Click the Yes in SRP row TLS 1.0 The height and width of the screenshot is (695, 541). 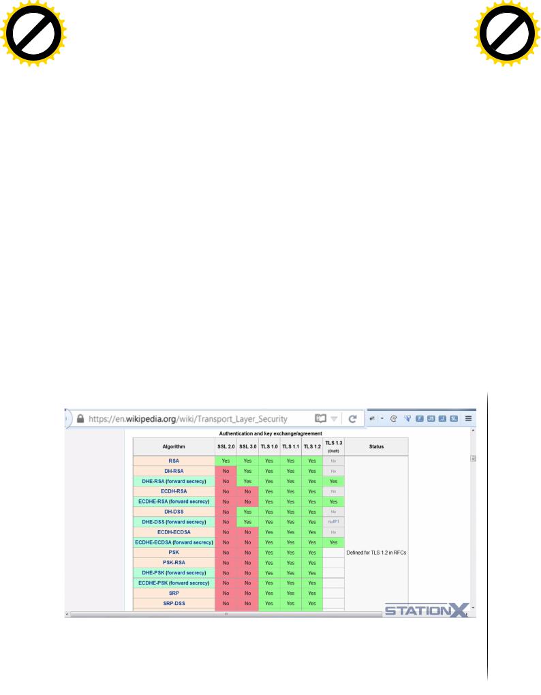tap(269, 593)
